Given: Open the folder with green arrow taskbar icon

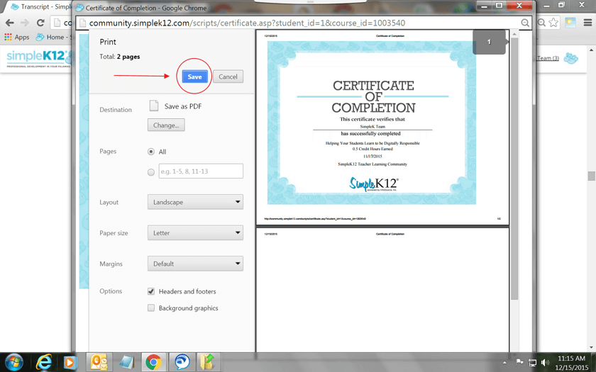Looking at the screenshot, I should [x=208, y=362].
